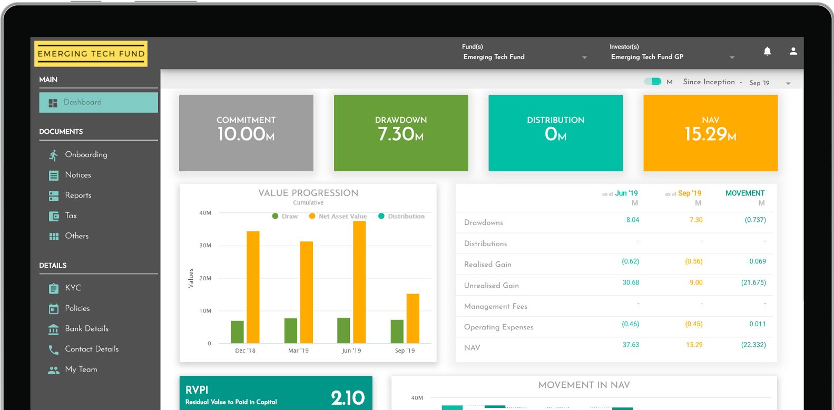Expand the Investor(s) dropdown
This screenshot has width=834, height=410.
(x=732, y=57)
